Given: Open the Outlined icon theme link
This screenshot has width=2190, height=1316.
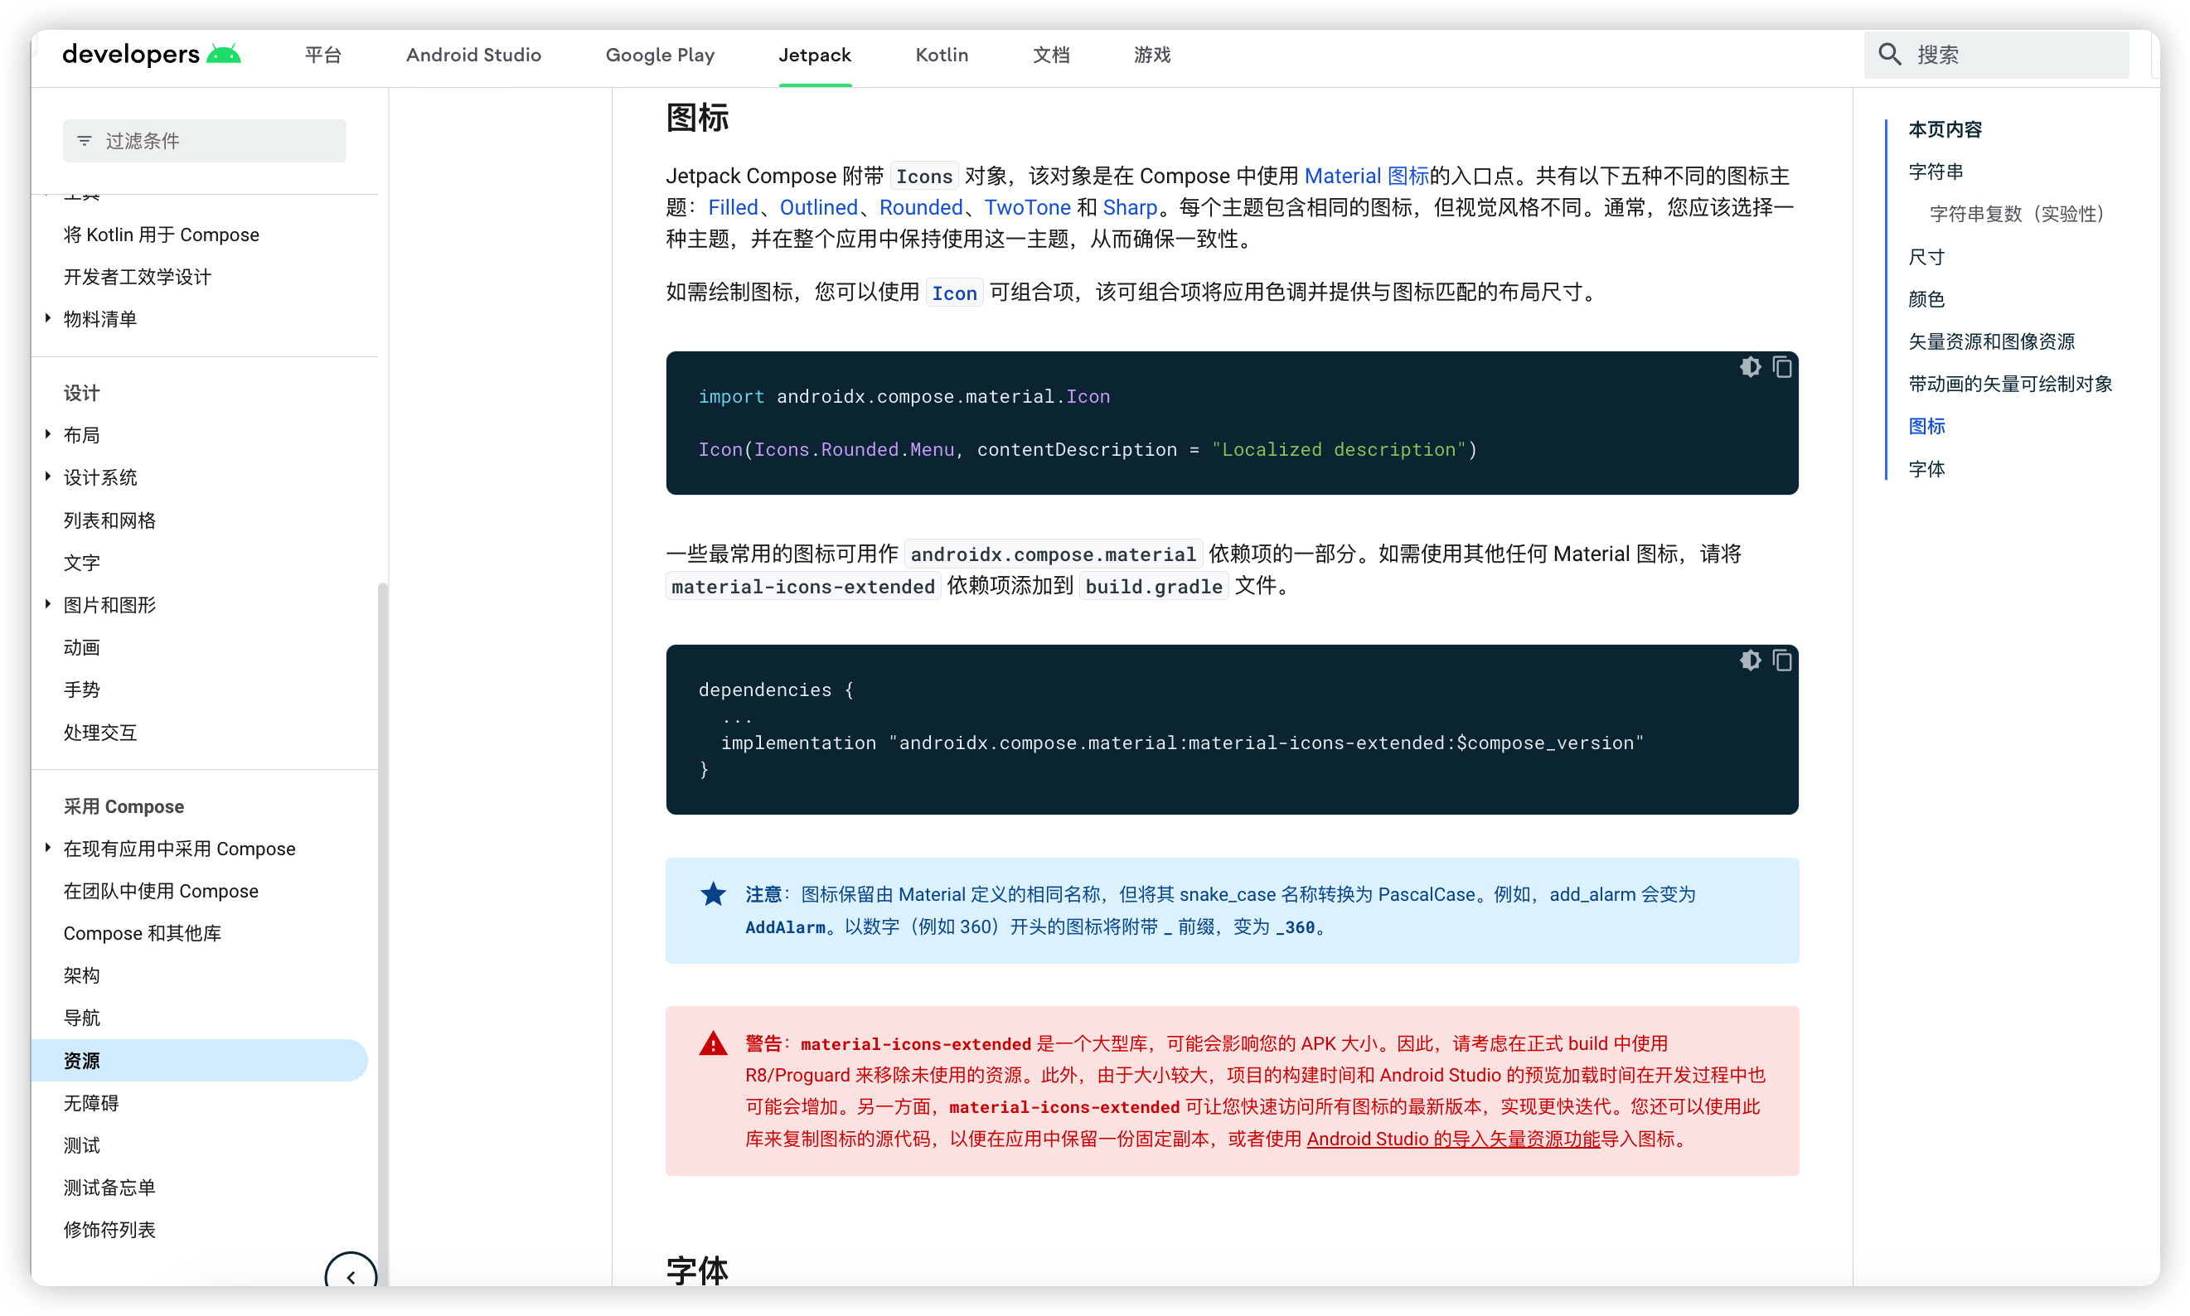Looking at the screenshot, I should (818, 207).
